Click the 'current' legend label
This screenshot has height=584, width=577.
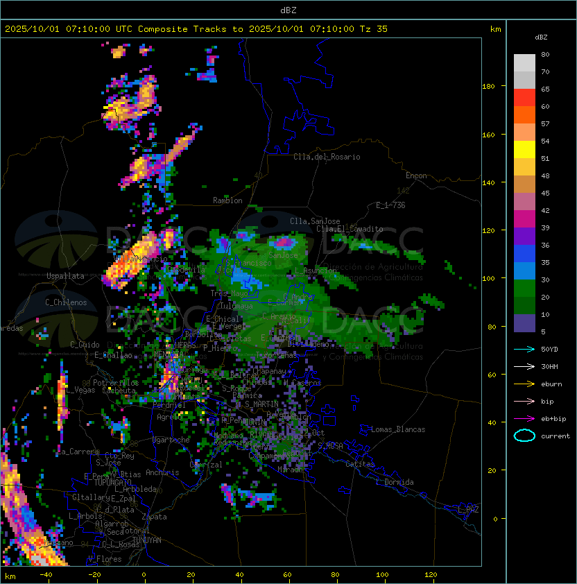pos(556,436)
